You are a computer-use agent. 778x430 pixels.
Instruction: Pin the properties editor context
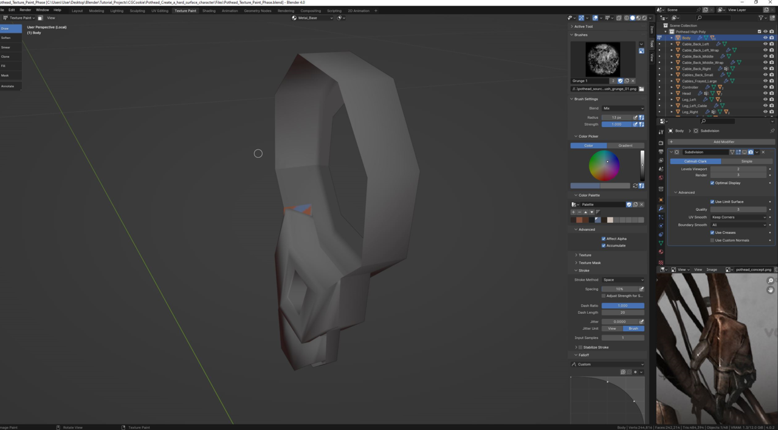(772, 131)
